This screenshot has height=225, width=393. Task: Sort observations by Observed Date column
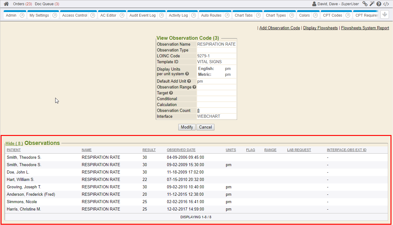181,150
